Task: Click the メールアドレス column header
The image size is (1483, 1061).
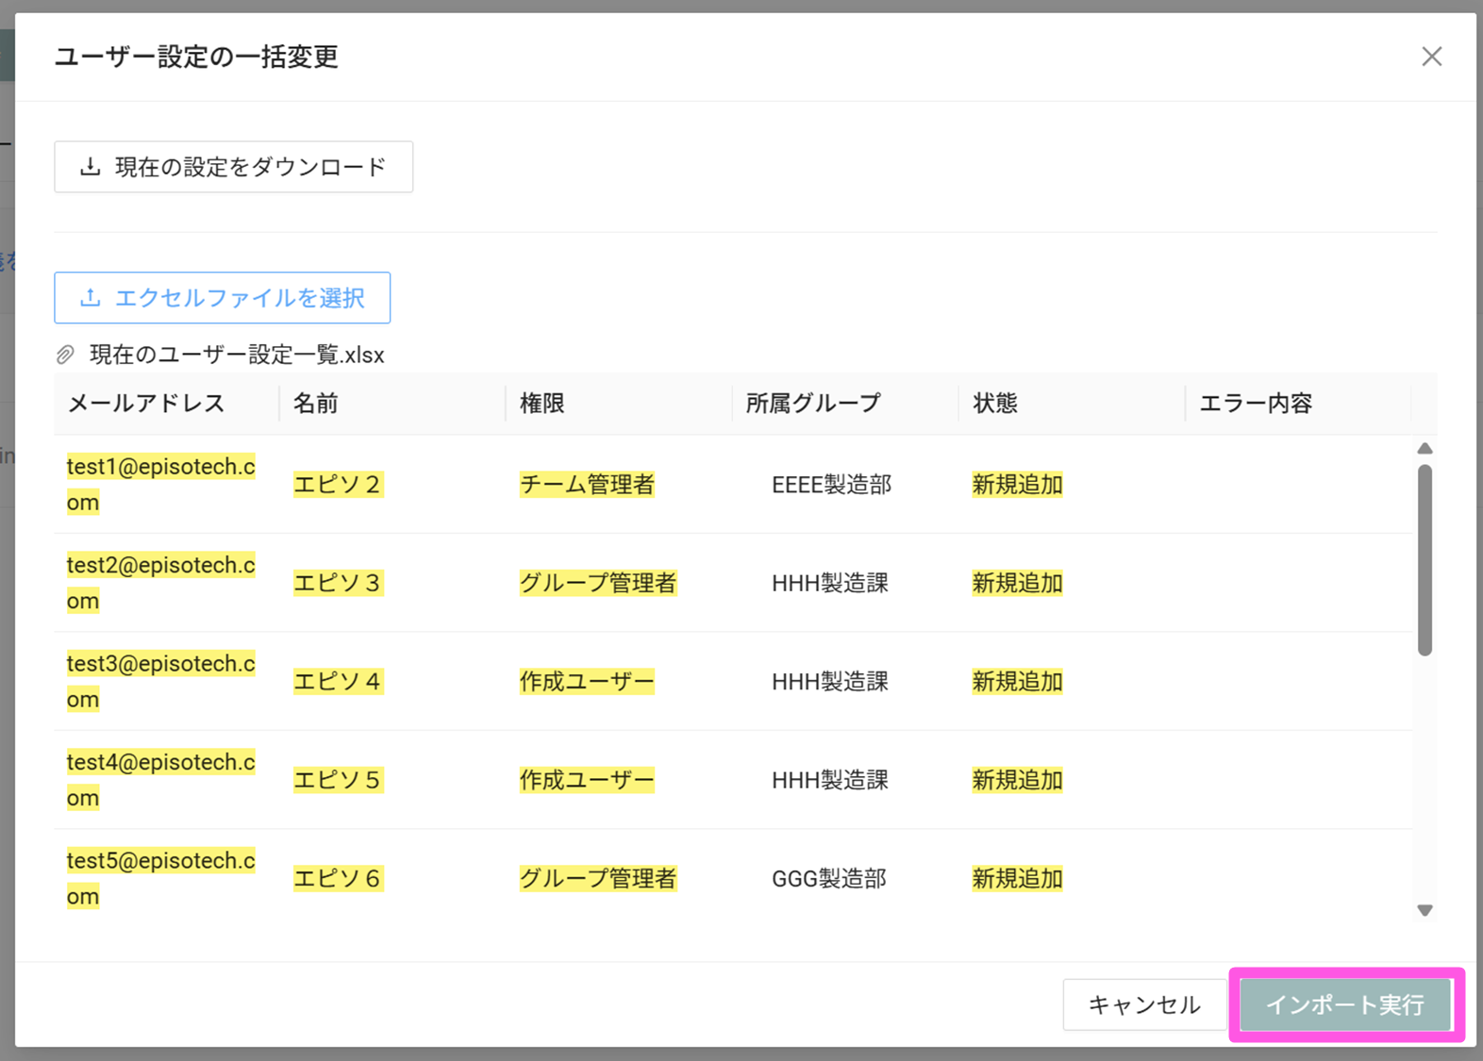Action: click(x=146, y=404)
